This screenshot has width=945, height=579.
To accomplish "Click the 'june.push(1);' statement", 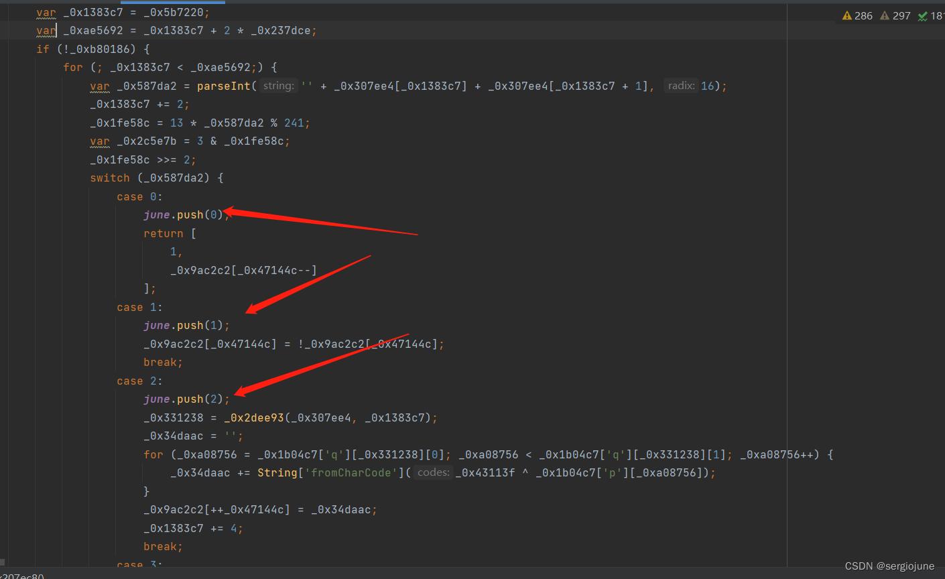I will tap(187, 326).
